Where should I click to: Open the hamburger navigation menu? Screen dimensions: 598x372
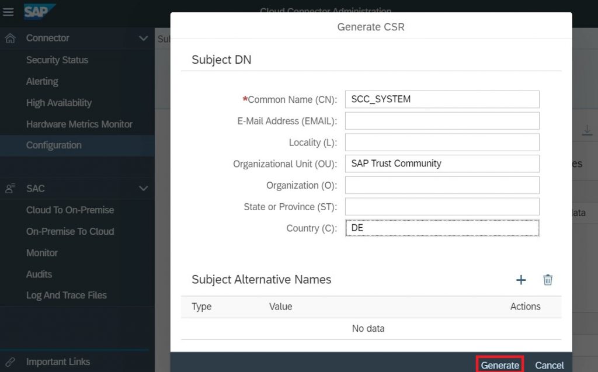pyautogui.click(x=8, y=12)
